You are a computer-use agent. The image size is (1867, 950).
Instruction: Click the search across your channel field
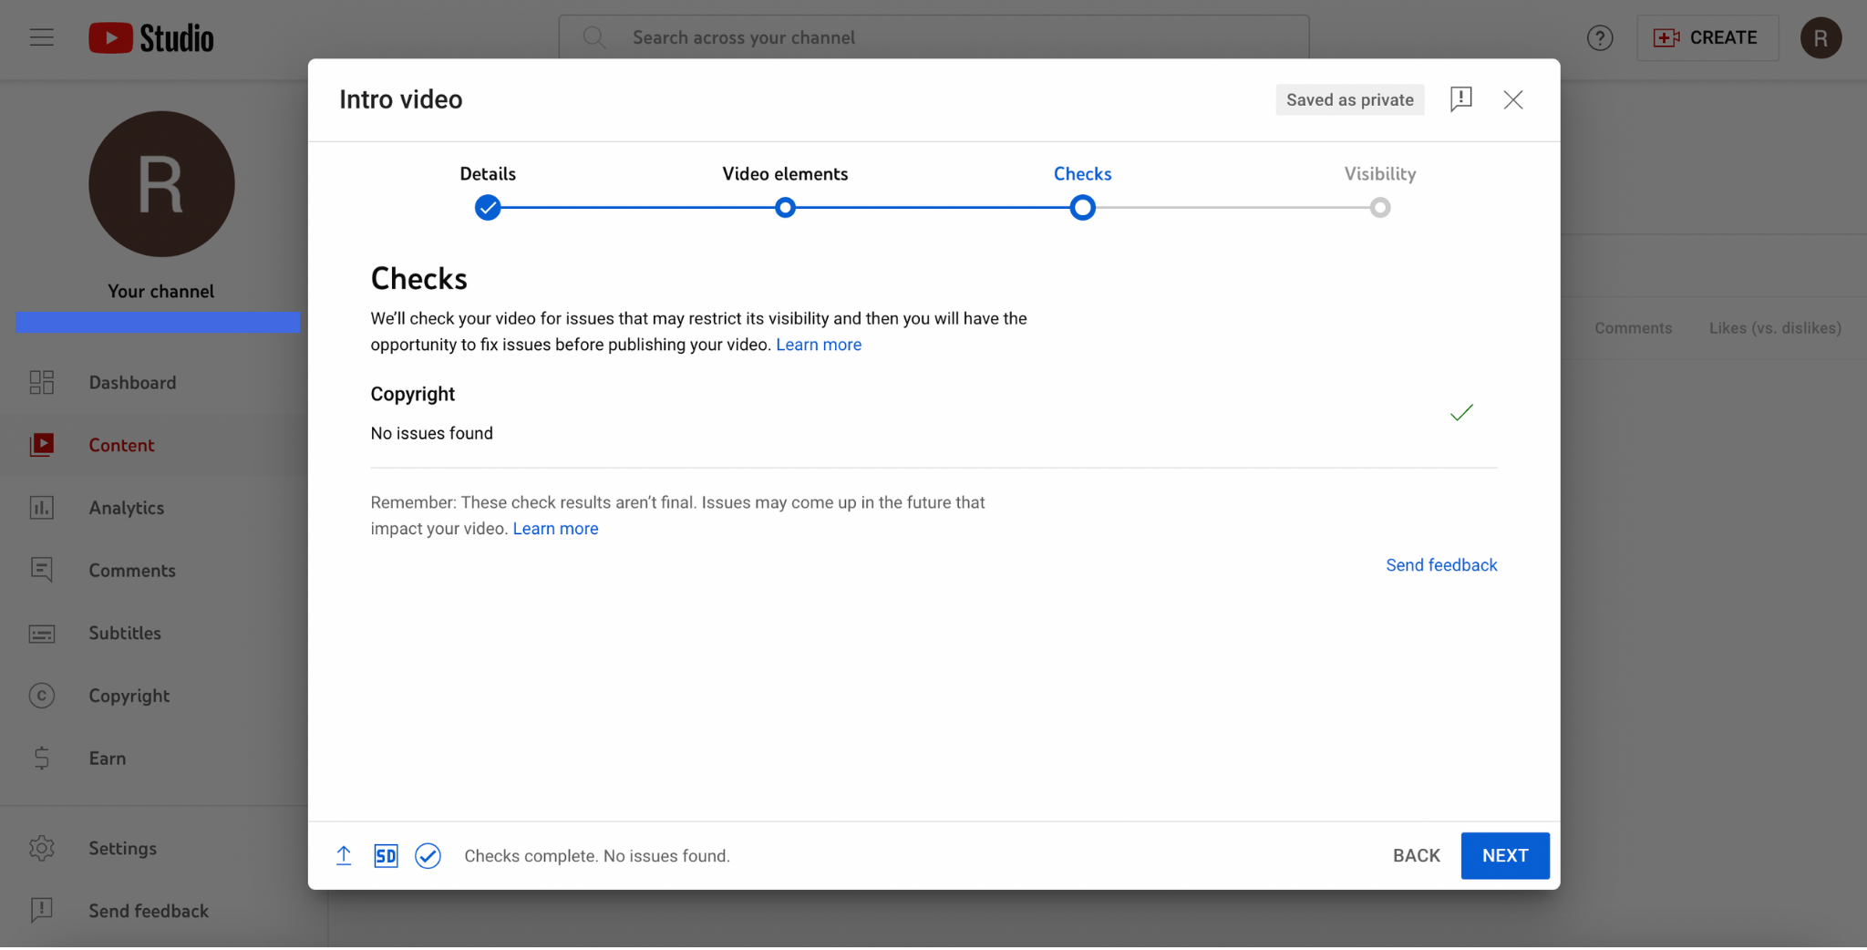933,38
